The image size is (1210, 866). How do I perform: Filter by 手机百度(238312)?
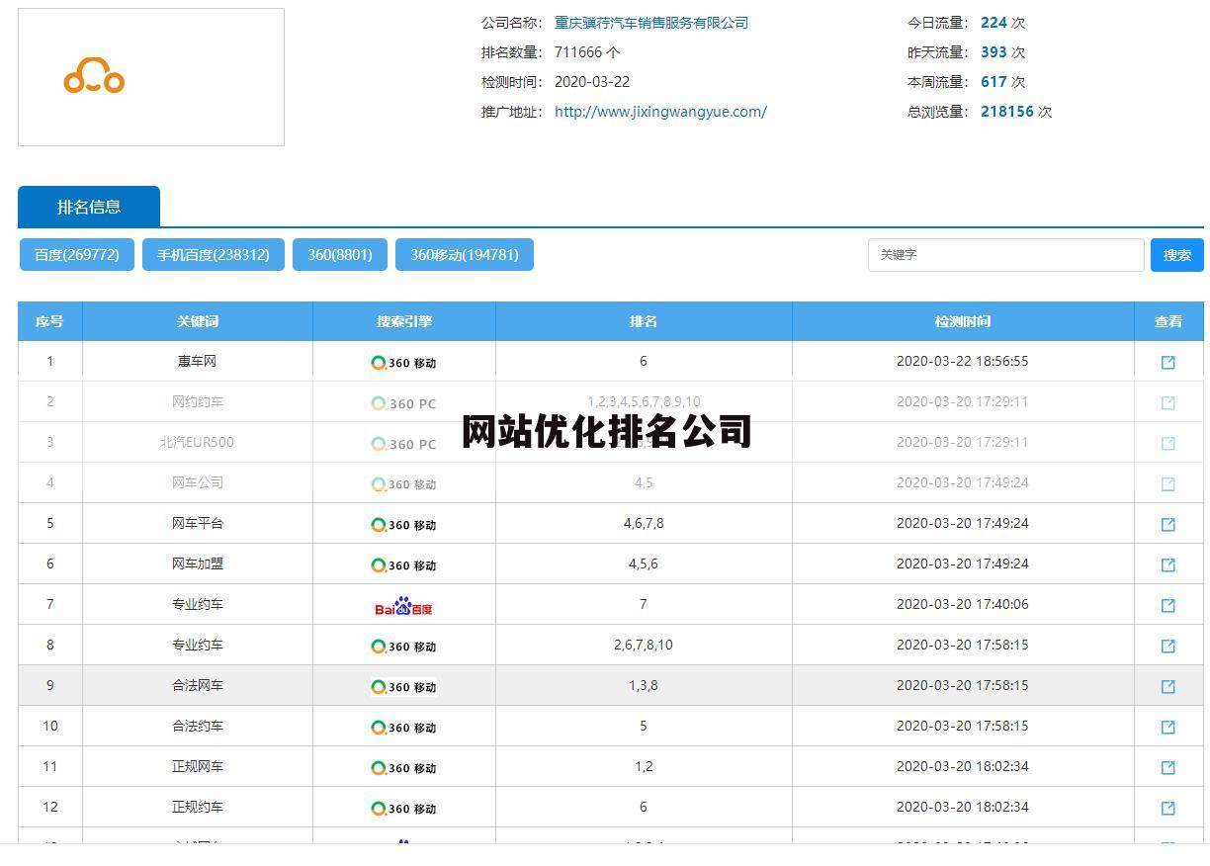[x=214, y=254]
